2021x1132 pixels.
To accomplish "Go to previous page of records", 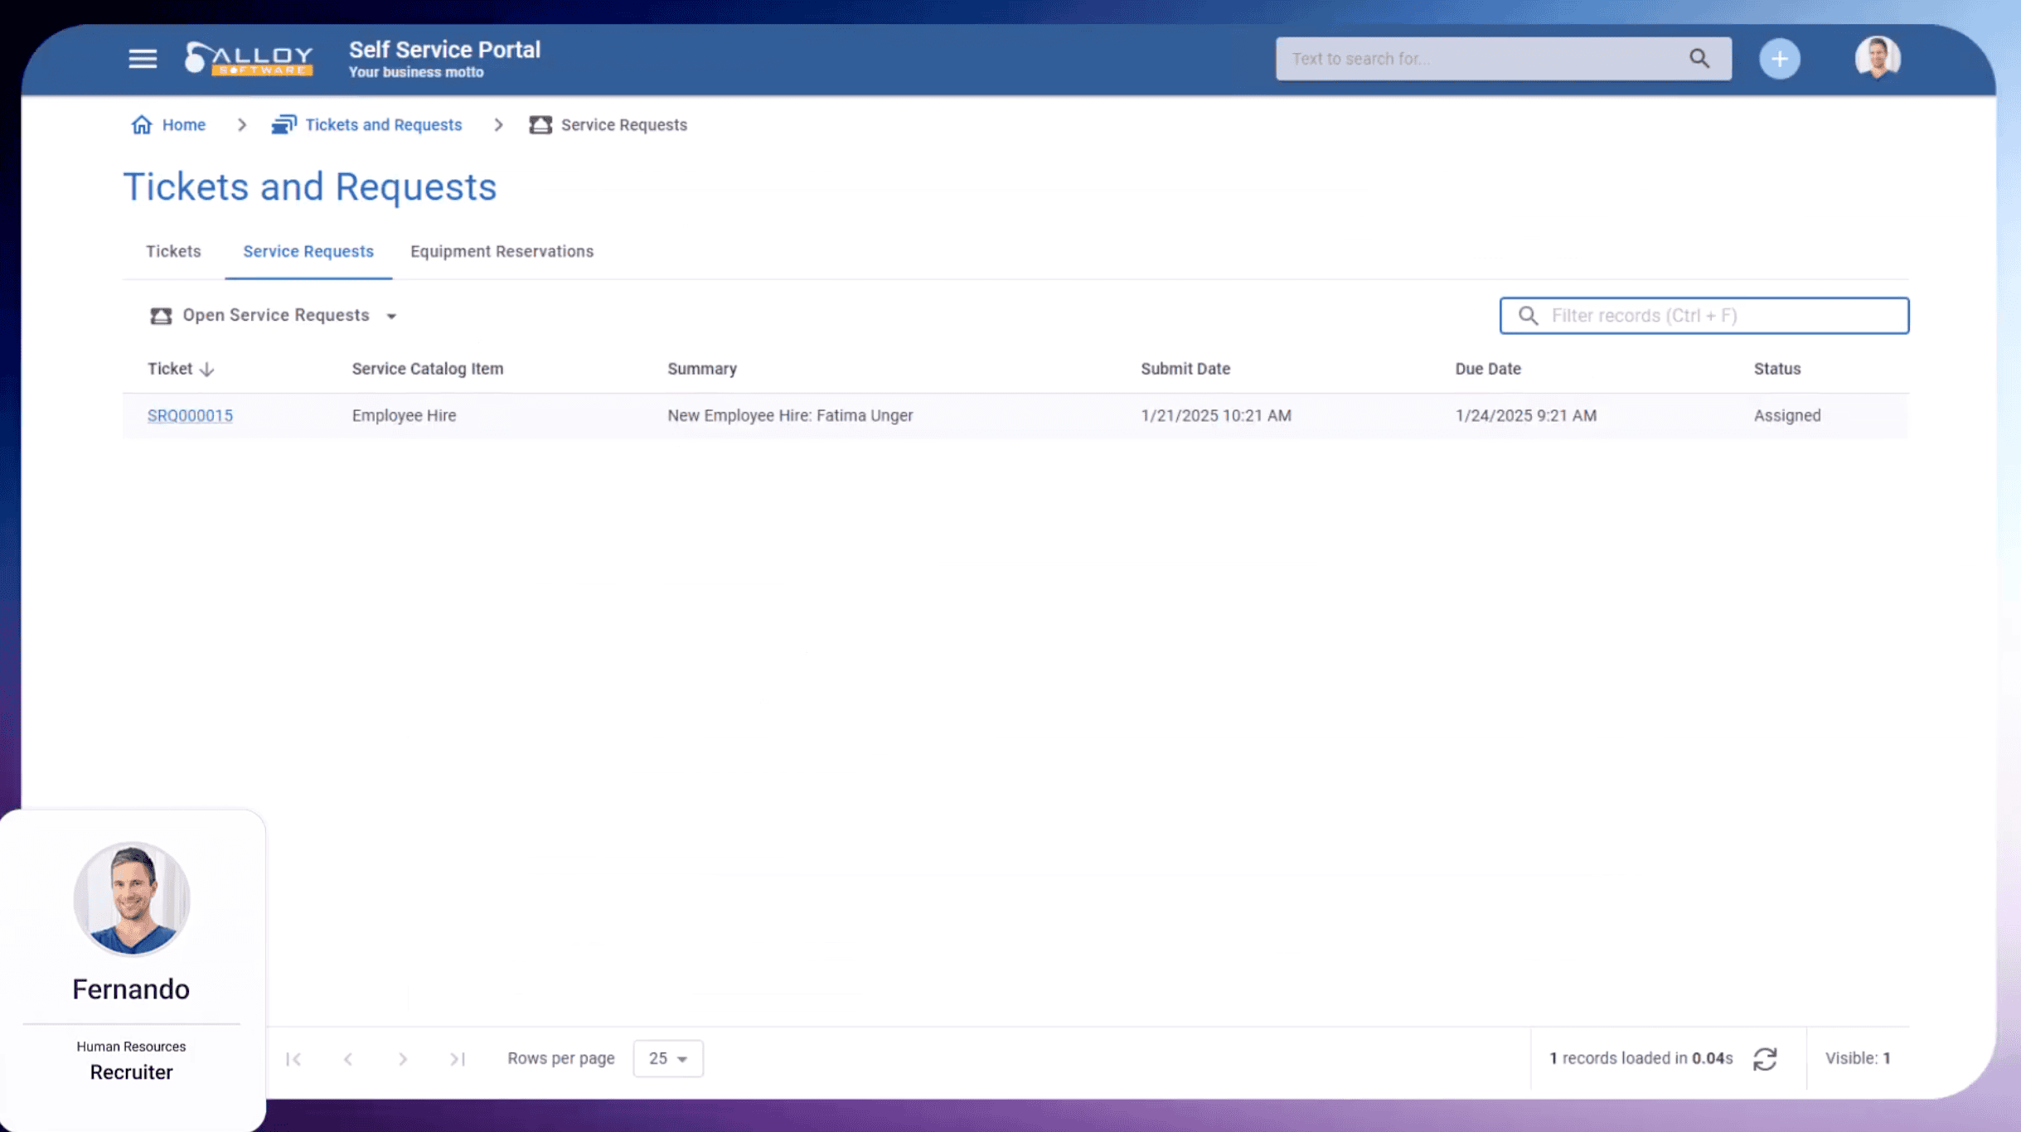I will point(348,1059).
